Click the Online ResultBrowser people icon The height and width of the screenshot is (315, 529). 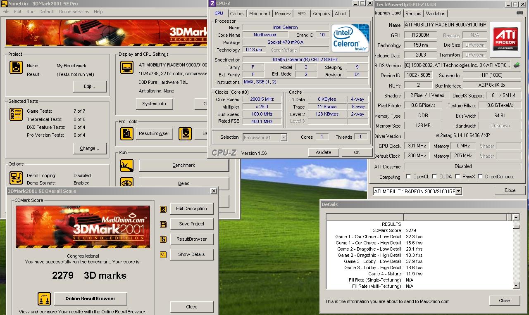point(44,298)
